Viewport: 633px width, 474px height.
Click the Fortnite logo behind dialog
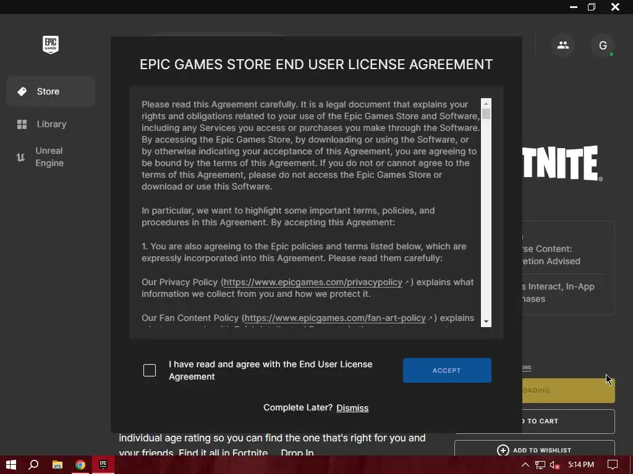563,163
